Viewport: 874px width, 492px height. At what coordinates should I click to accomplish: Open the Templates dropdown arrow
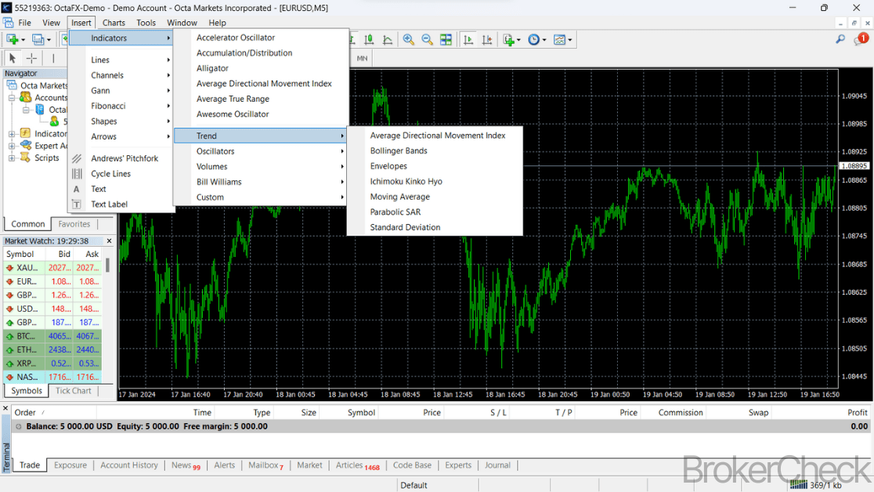click(x=569, y=40)
